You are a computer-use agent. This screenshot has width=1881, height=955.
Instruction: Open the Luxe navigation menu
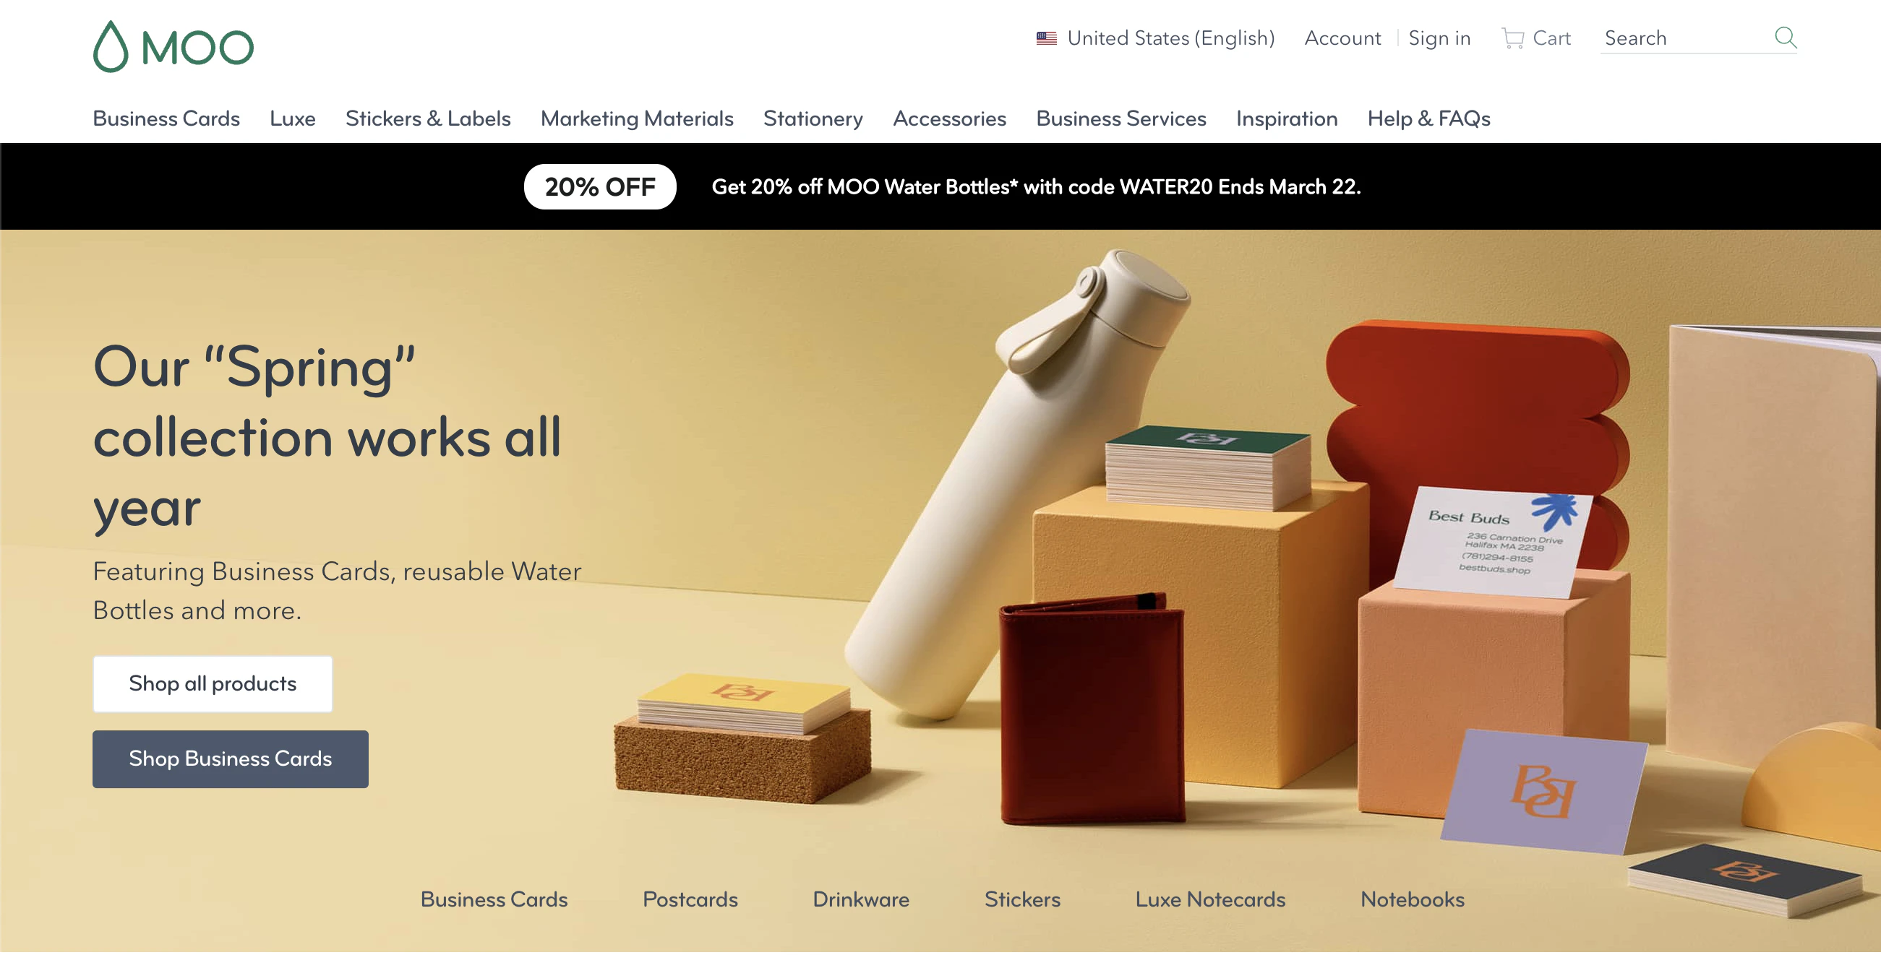[292, 118]
